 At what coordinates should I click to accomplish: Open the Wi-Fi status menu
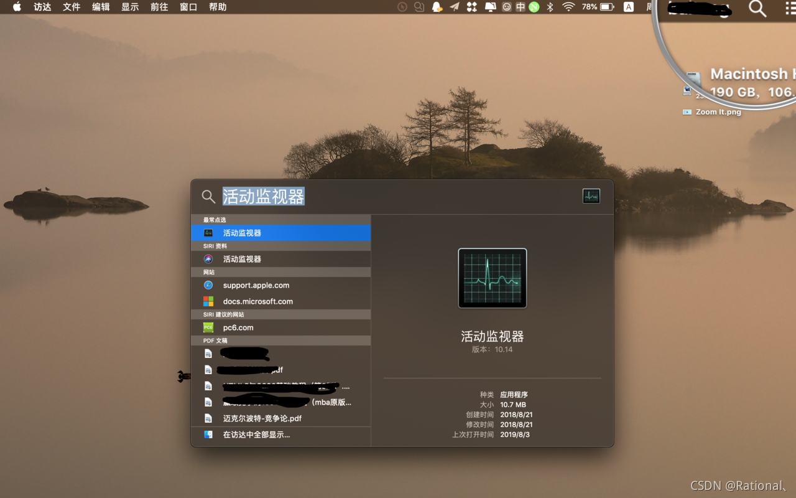(568, 7)
